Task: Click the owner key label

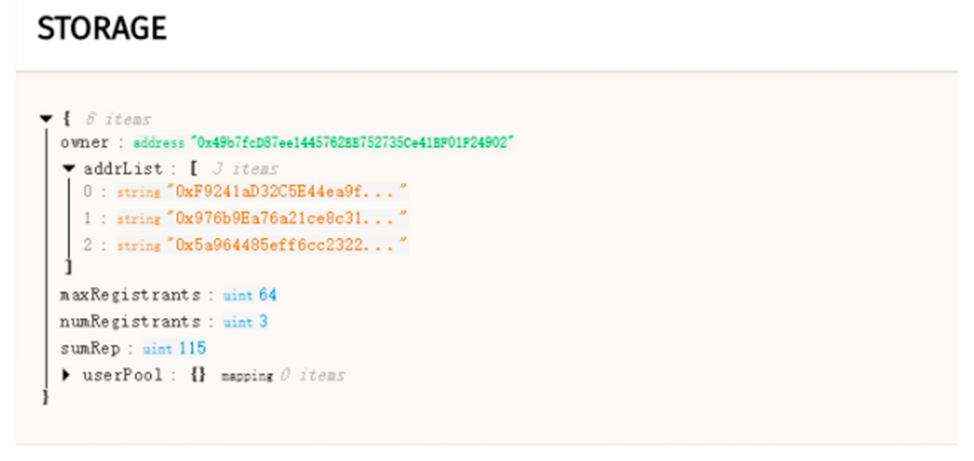Action: pyautogui.click(x=85, y=143)
